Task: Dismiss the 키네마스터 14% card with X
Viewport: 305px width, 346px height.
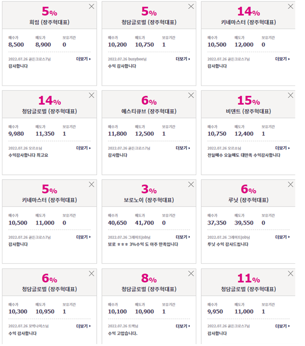Action: [291, 6]
